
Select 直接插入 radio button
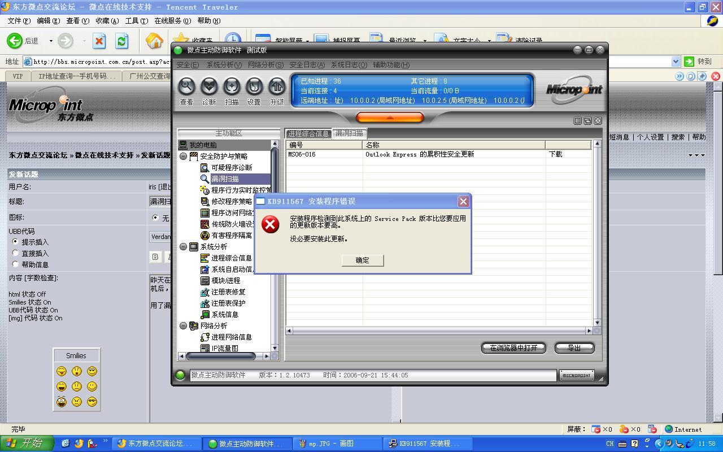[x=16, y=253]
